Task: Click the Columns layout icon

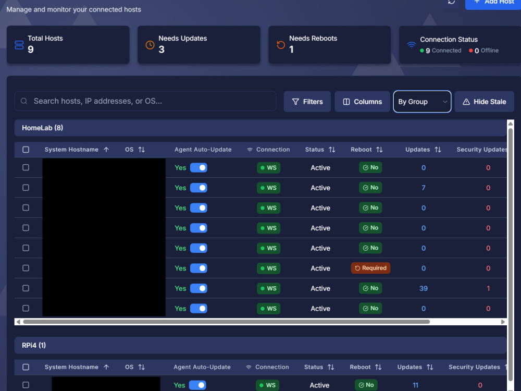Action: tap(346, 102)
